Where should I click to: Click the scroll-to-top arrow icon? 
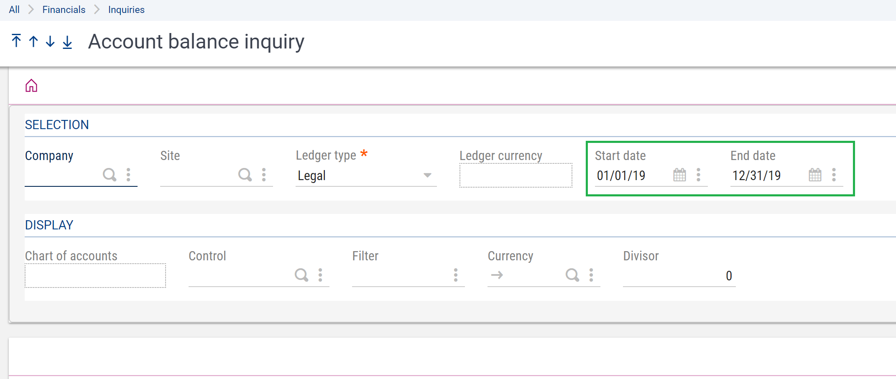(x=16, y=41)
